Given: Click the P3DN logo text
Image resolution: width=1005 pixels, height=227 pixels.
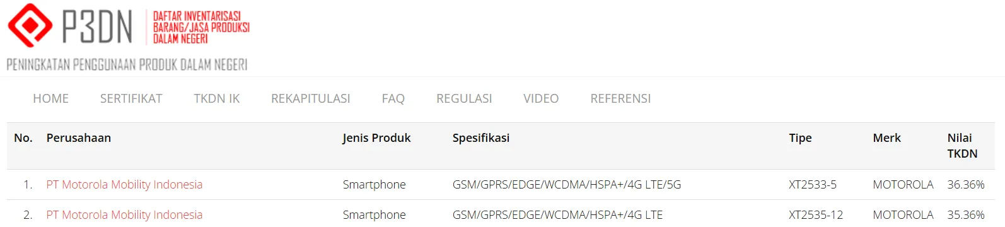Looking at the screenshot, I should 97,26.
